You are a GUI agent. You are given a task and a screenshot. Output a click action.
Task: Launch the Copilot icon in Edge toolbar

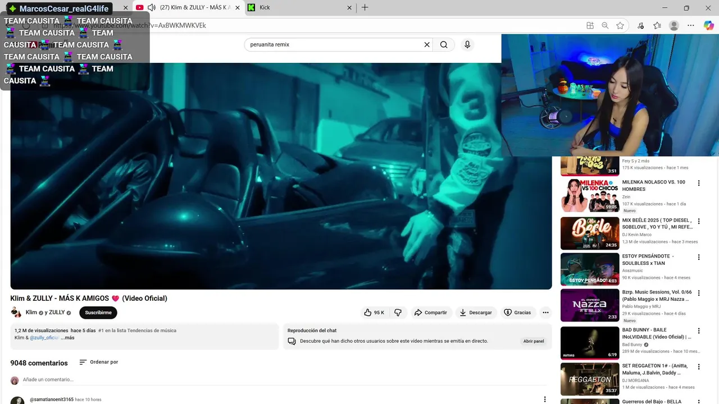[x=708, y=25]
